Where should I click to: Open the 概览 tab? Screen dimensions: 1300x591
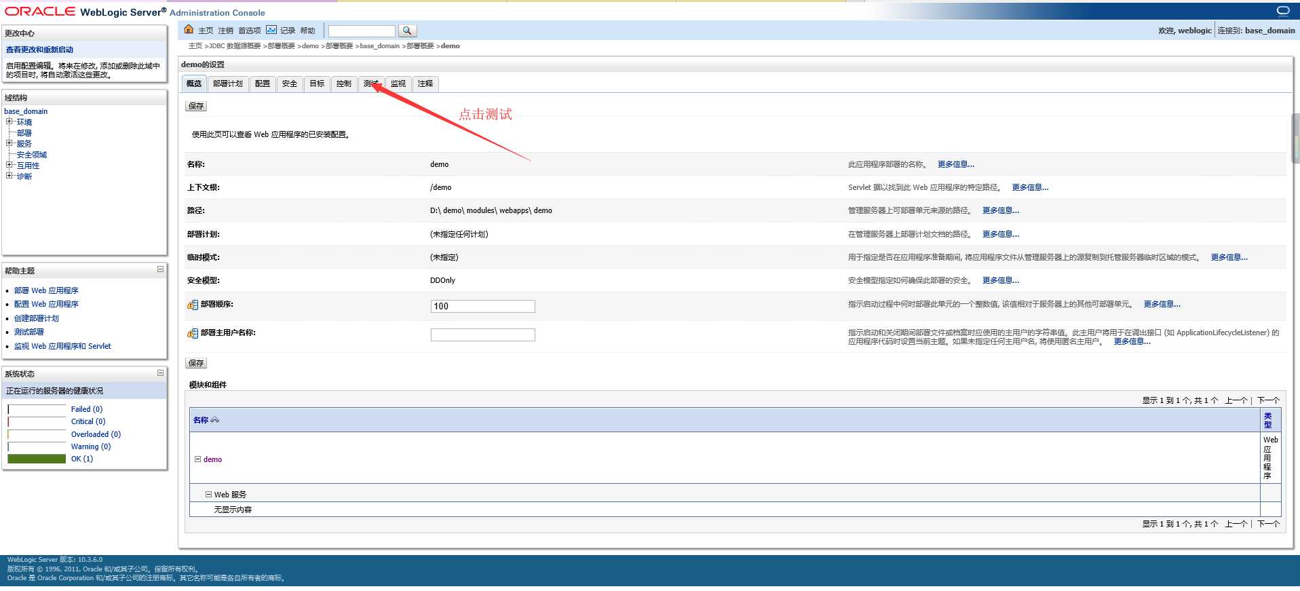click(194, 83)
